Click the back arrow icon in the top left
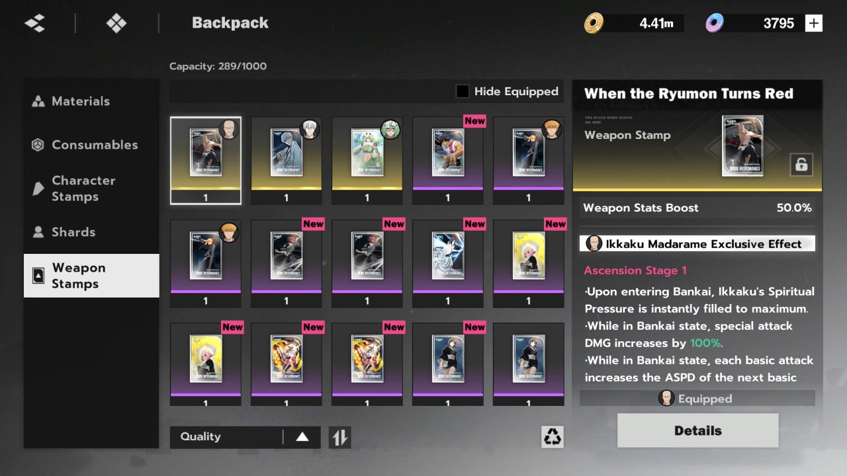Viewport: 847px width, 476px height. point(34,23)
